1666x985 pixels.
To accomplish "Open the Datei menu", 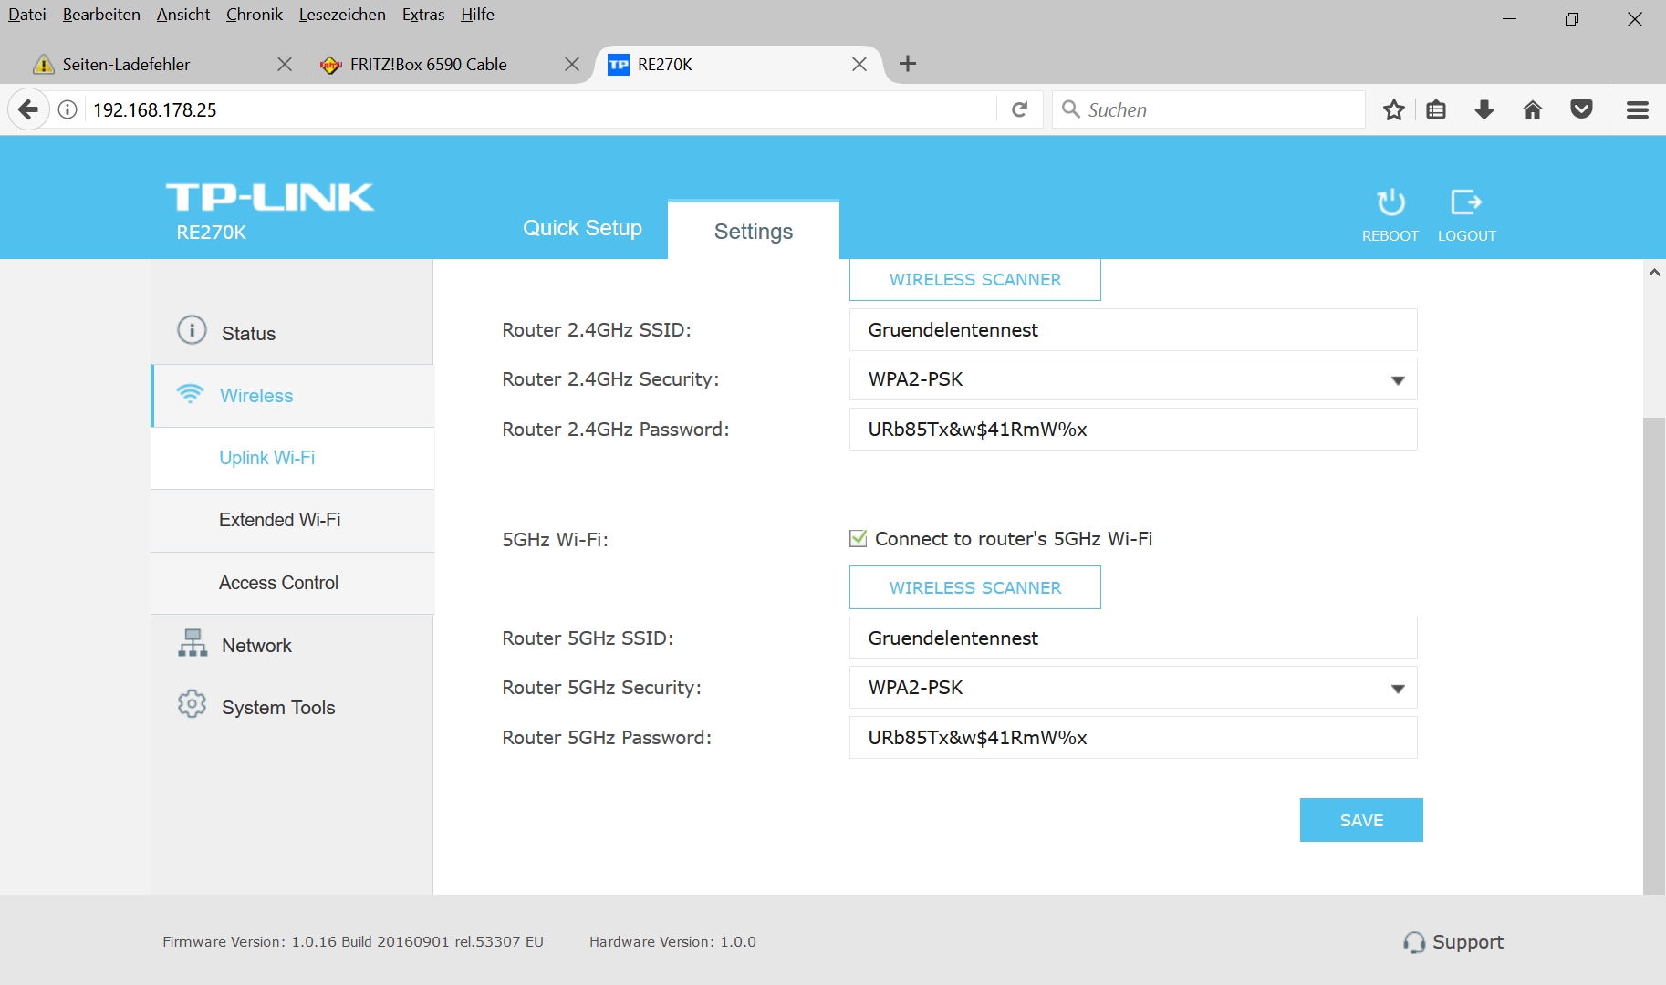I will click(27, 15).
